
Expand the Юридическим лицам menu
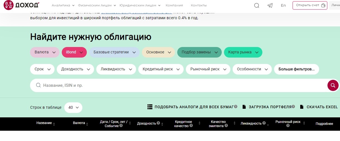pos(140,5)
